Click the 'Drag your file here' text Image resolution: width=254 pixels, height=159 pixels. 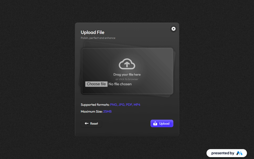tap(127, 74)
